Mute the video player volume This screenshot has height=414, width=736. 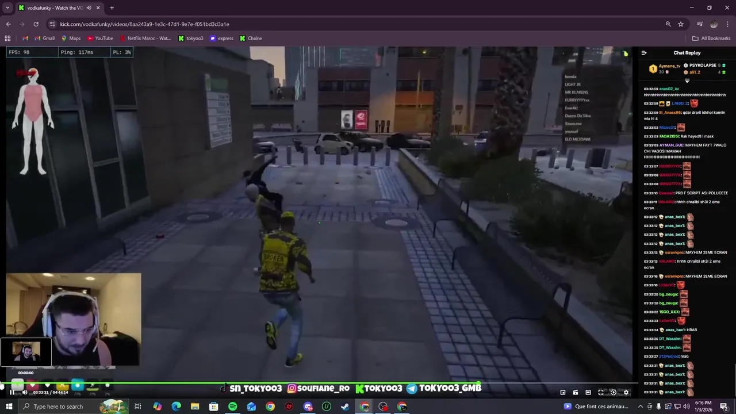pyautogui.click(x=24, y=392)
